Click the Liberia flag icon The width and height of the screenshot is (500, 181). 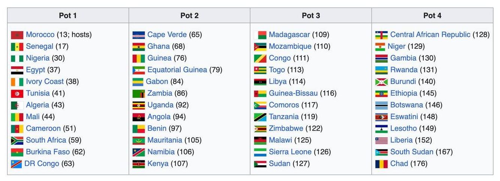tap(382, 141)
